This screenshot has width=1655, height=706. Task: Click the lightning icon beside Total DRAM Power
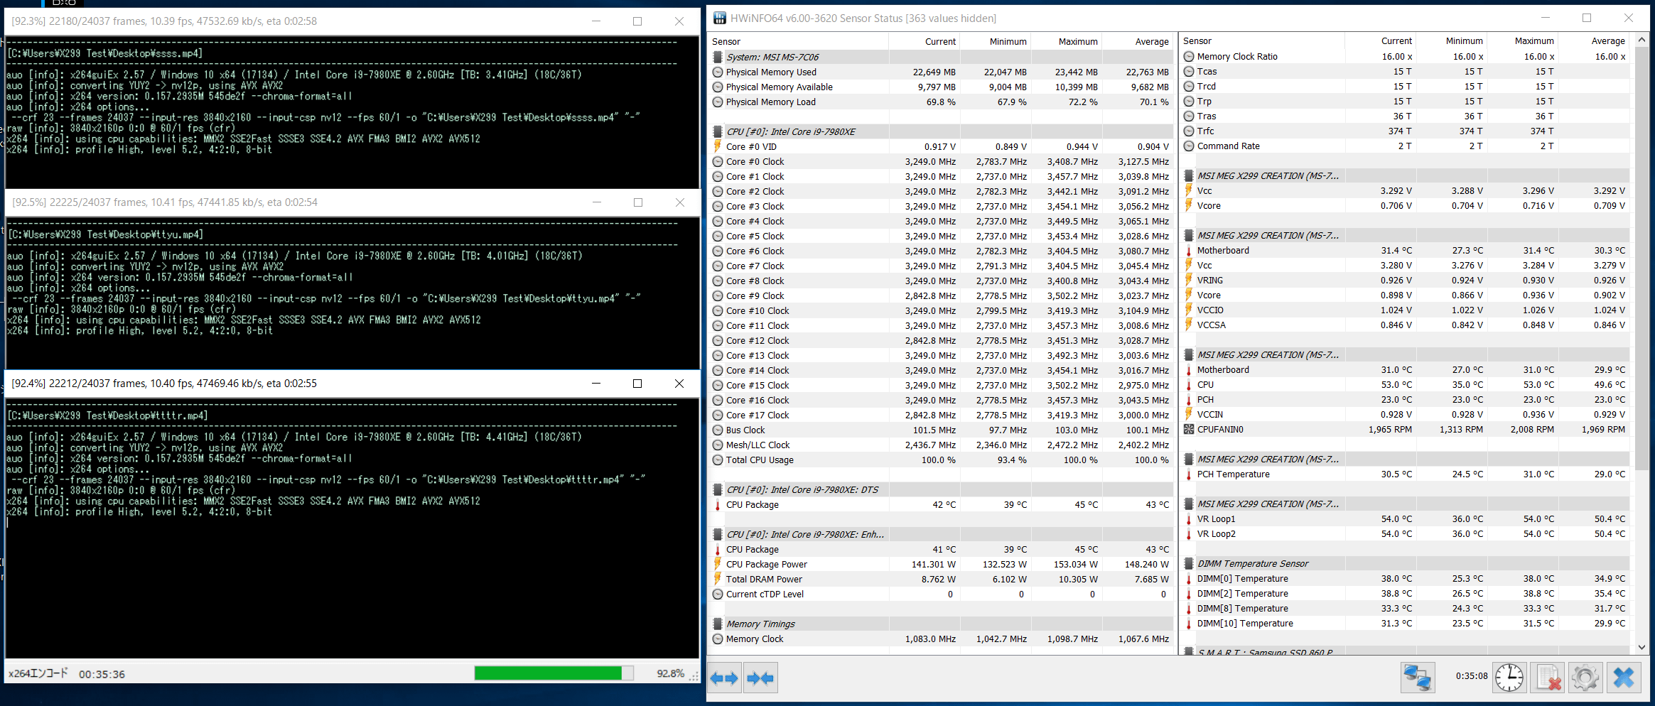pos(718,579)
